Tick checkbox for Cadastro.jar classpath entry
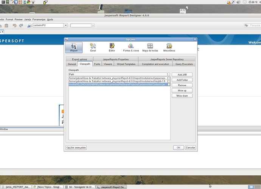This screenshot has width=261, height=189. (x=169, y=85)
